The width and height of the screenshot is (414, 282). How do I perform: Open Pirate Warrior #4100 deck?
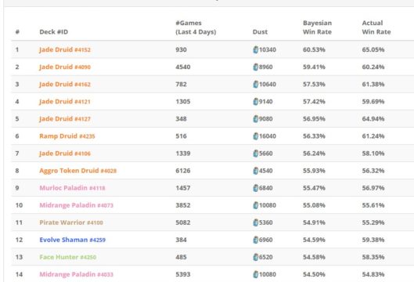pos(71,222)
